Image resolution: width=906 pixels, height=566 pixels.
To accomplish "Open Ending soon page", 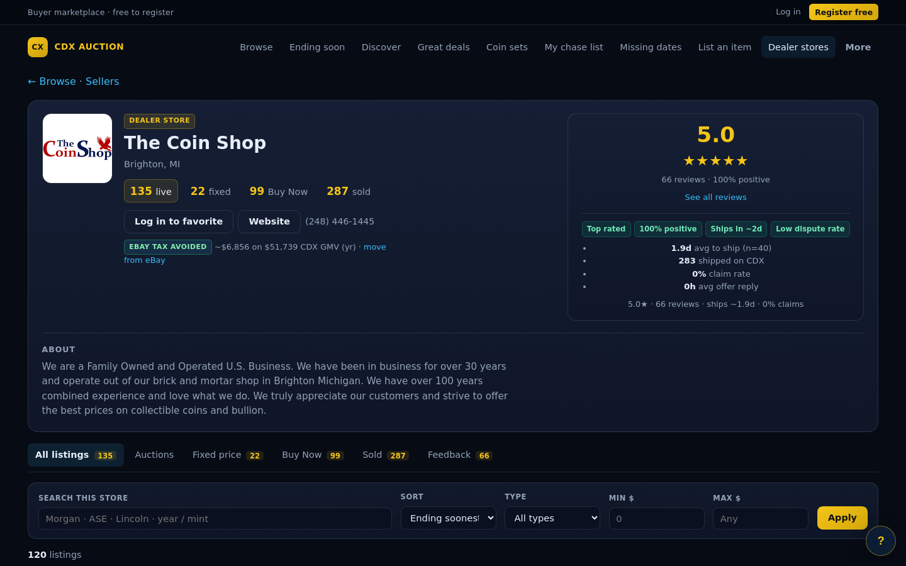I will tap(317, 47).
